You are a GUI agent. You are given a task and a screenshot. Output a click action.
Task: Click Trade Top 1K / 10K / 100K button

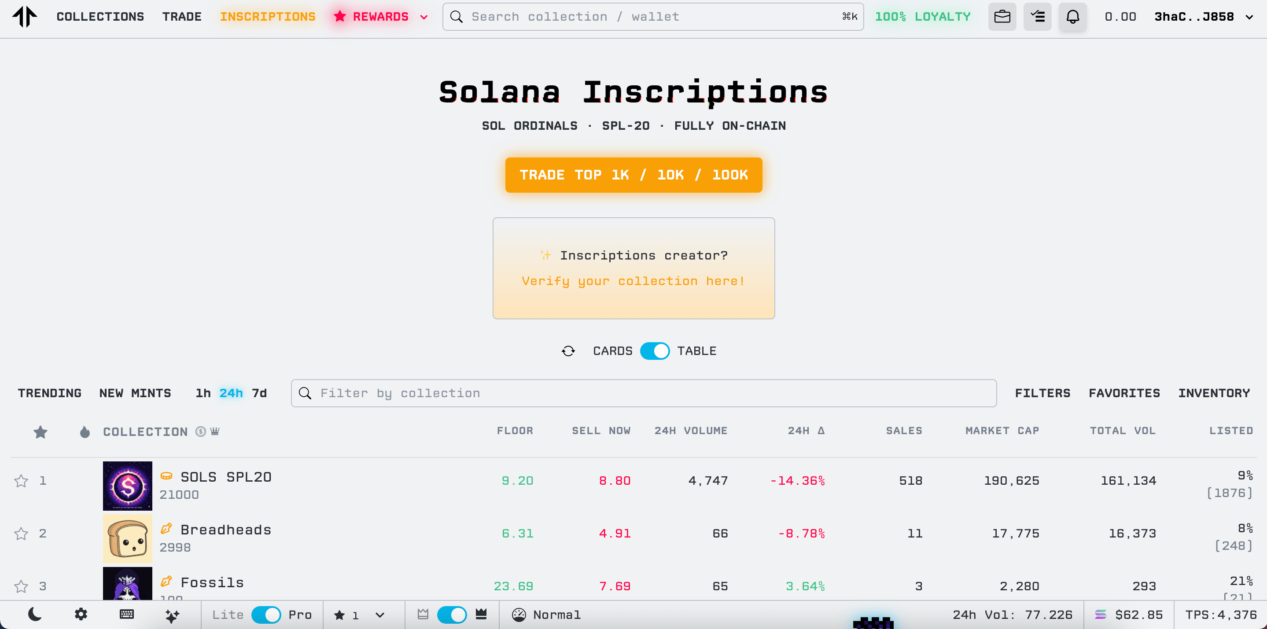pos(633,175)
